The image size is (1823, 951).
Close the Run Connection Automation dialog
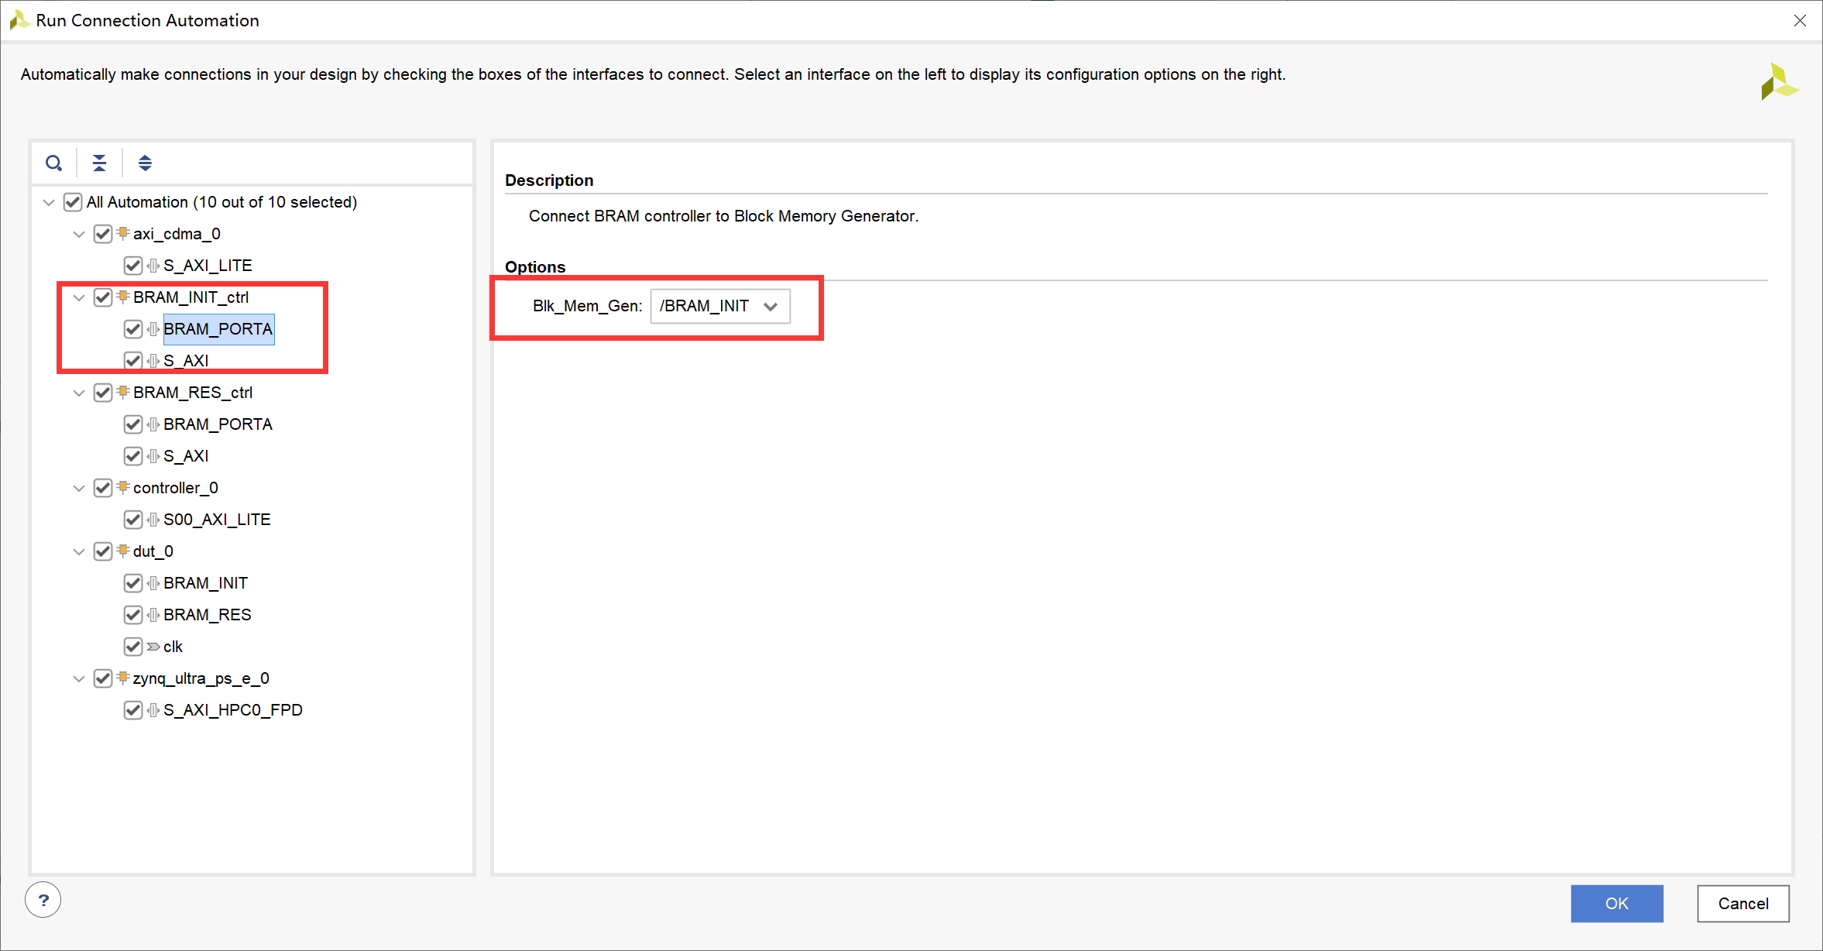(x=1800, y=21)
